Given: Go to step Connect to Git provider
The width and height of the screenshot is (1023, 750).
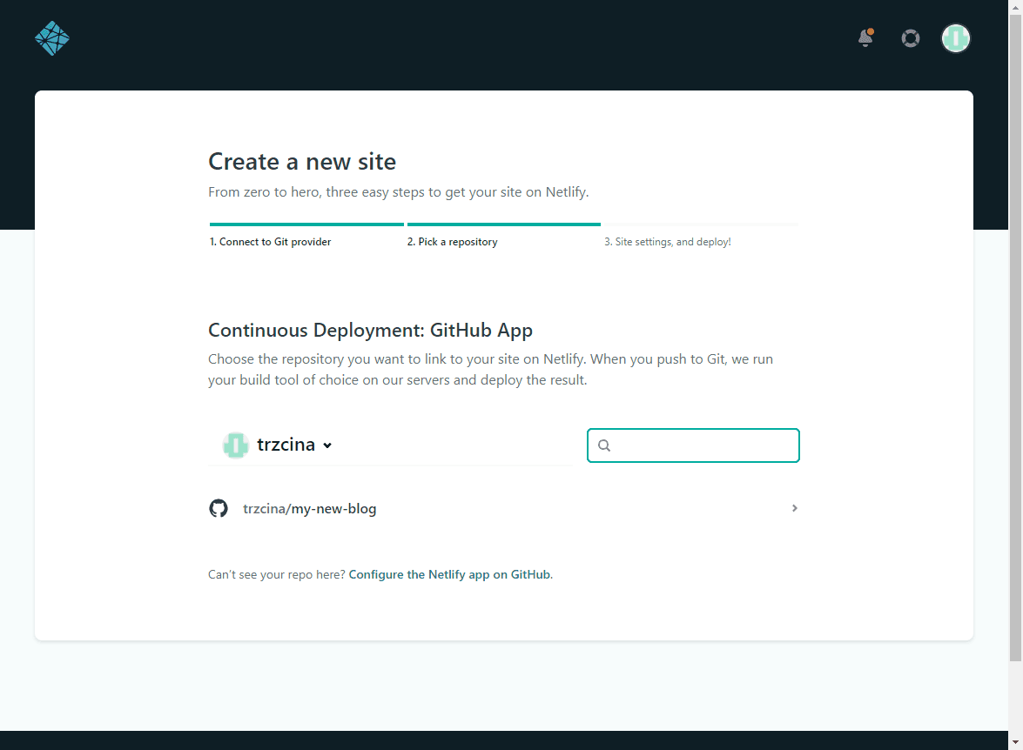Looking at the screenshot, I should point(270,242).
